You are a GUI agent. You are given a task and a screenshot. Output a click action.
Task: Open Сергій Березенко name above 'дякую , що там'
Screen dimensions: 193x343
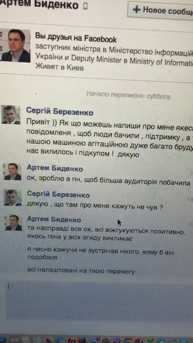[x=58, y=194]
